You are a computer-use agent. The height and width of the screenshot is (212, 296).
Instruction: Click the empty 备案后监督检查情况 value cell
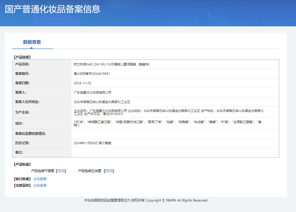[175, 134]
